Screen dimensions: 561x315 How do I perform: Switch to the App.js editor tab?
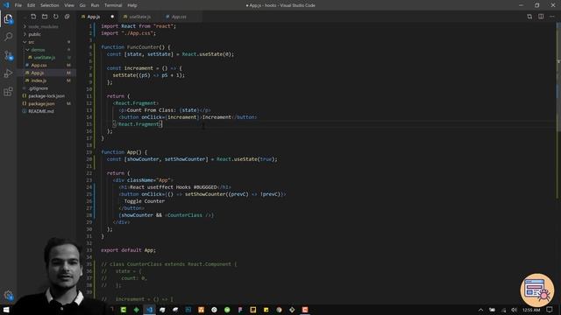tap(94, 17)
